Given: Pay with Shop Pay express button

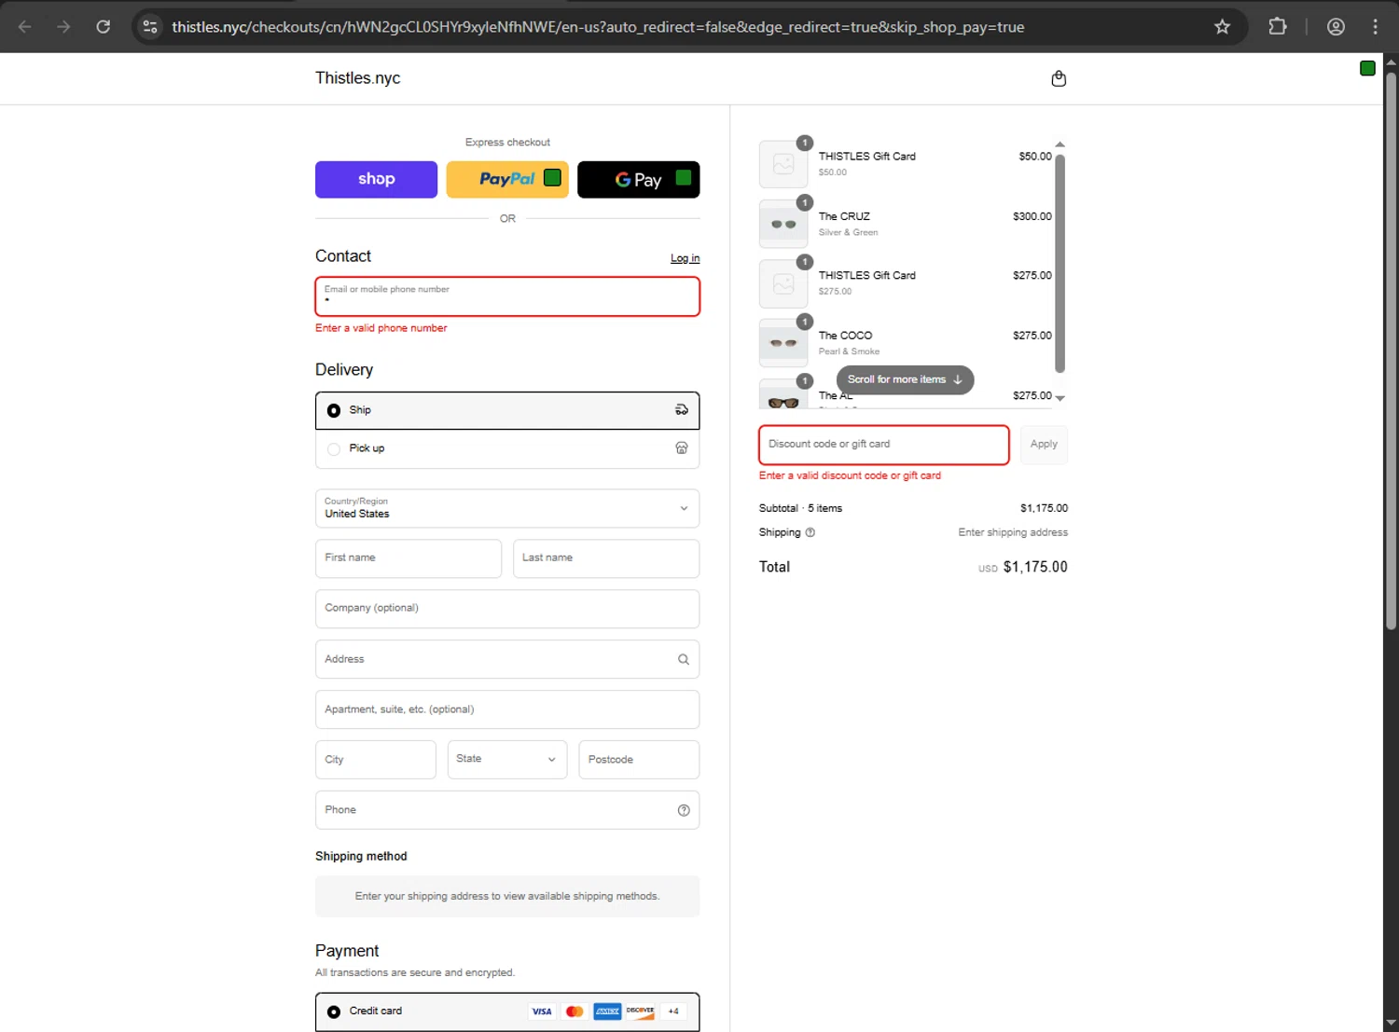Looking at the screenshot, I should (x=376, y=179).
